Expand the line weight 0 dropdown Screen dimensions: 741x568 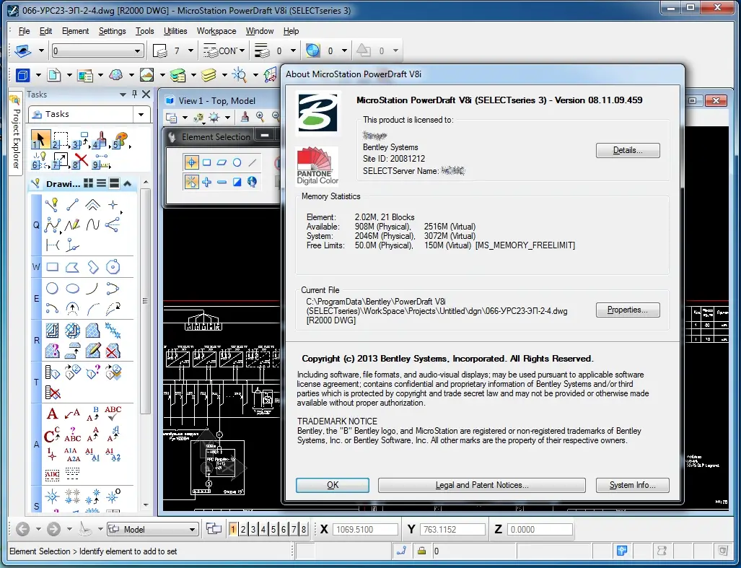293,51
